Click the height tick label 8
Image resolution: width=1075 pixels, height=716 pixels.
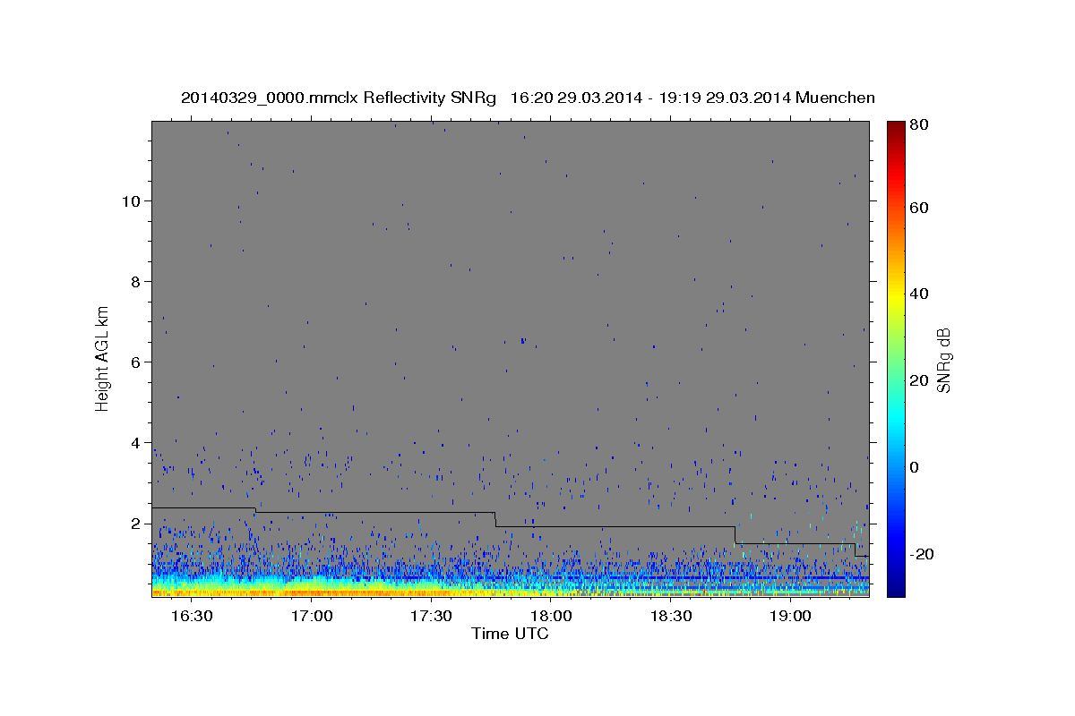tap(135, 282)
